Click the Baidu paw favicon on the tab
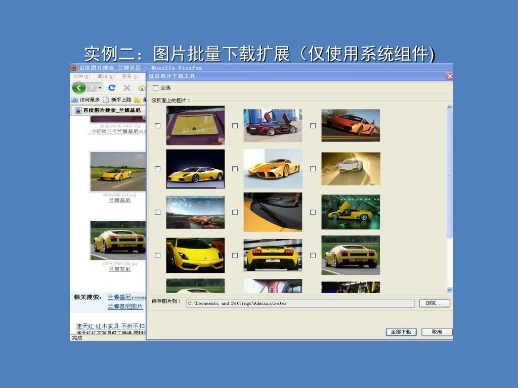518x388 pixels. tap(78, 110)
